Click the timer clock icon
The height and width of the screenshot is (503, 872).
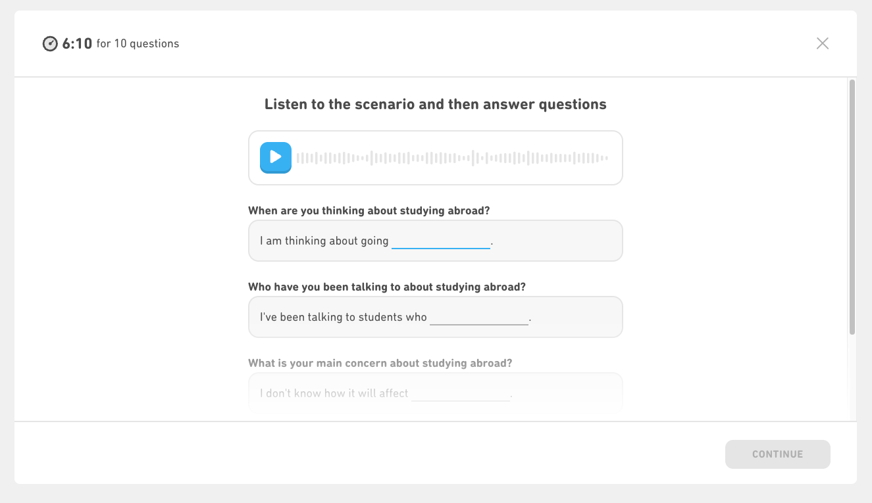[x=50, y=43]
